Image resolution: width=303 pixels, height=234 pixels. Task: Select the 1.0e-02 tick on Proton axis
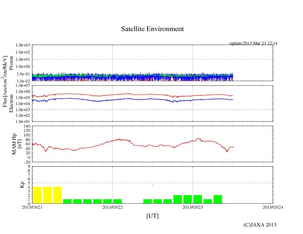23,81
